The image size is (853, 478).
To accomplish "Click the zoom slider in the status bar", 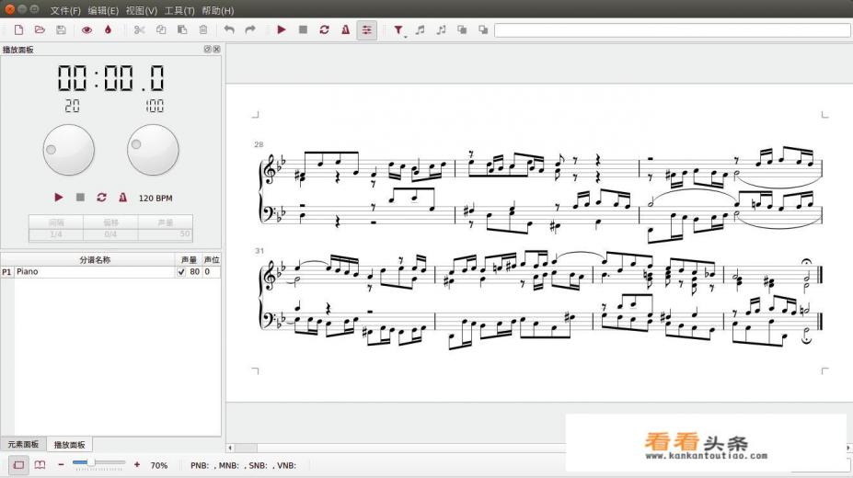I will (98, 462).
